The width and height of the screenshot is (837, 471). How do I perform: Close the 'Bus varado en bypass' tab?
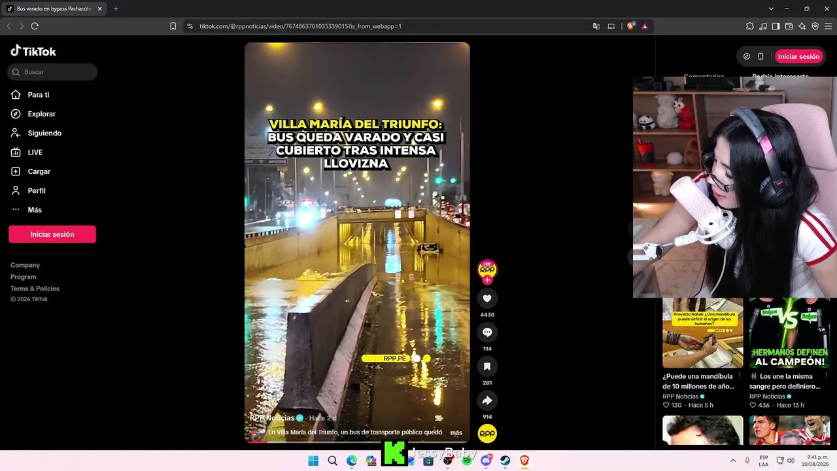100,9
